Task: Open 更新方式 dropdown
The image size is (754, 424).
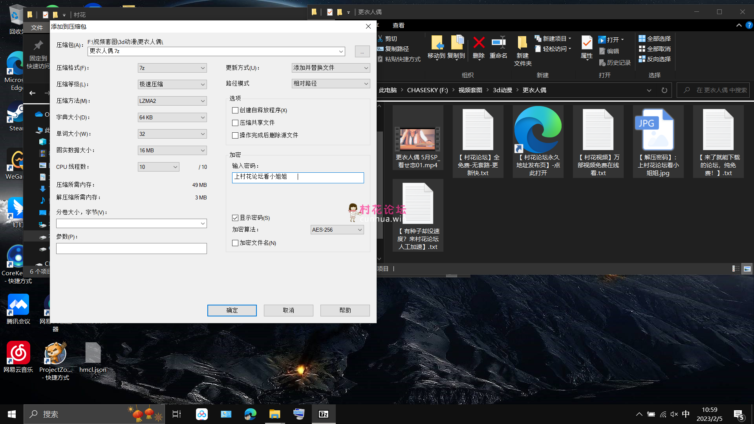Action: click(x=331, y=68)
